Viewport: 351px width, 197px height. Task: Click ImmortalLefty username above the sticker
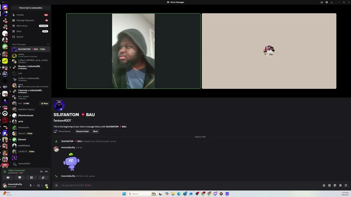68,147
